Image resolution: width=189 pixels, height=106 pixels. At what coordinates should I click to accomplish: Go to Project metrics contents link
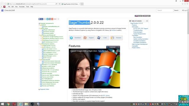tap(136, 48)
